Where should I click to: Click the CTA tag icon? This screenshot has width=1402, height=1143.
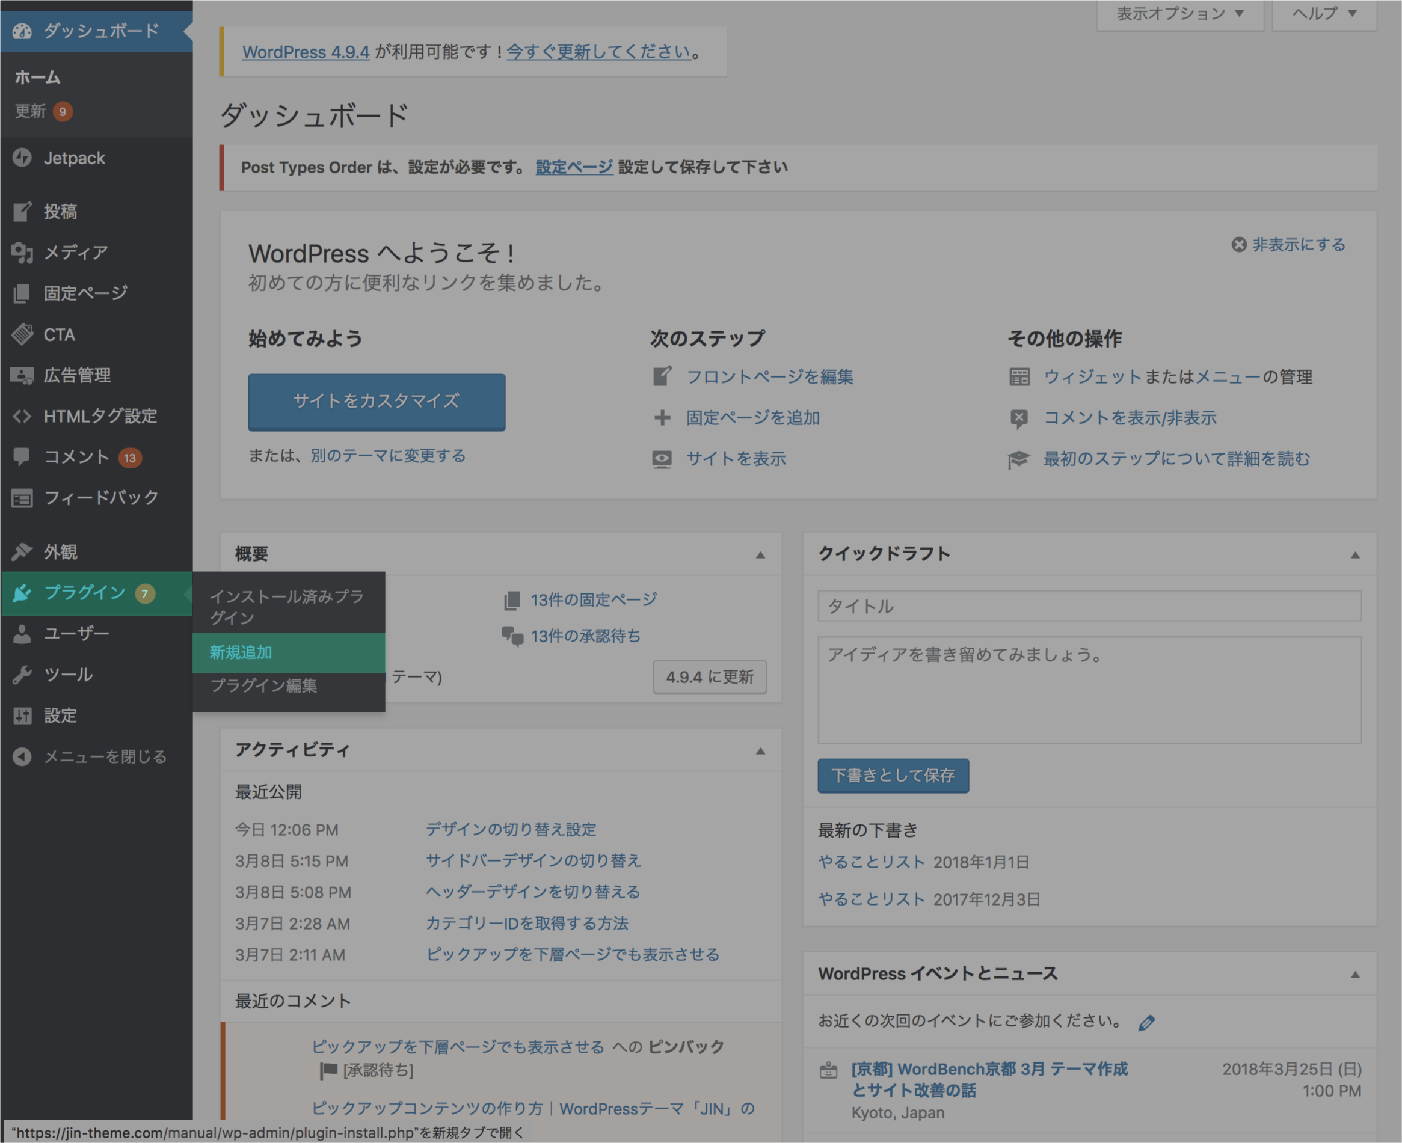point(22,334)
